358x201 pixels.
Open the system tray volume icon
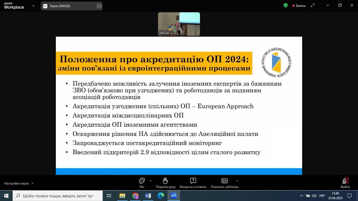[314, 196]
